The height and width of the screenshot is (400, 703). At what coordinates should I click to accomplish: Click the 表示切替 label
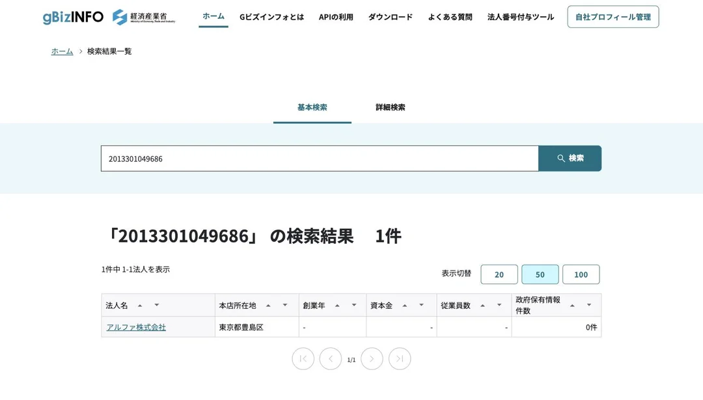[456, 273]
